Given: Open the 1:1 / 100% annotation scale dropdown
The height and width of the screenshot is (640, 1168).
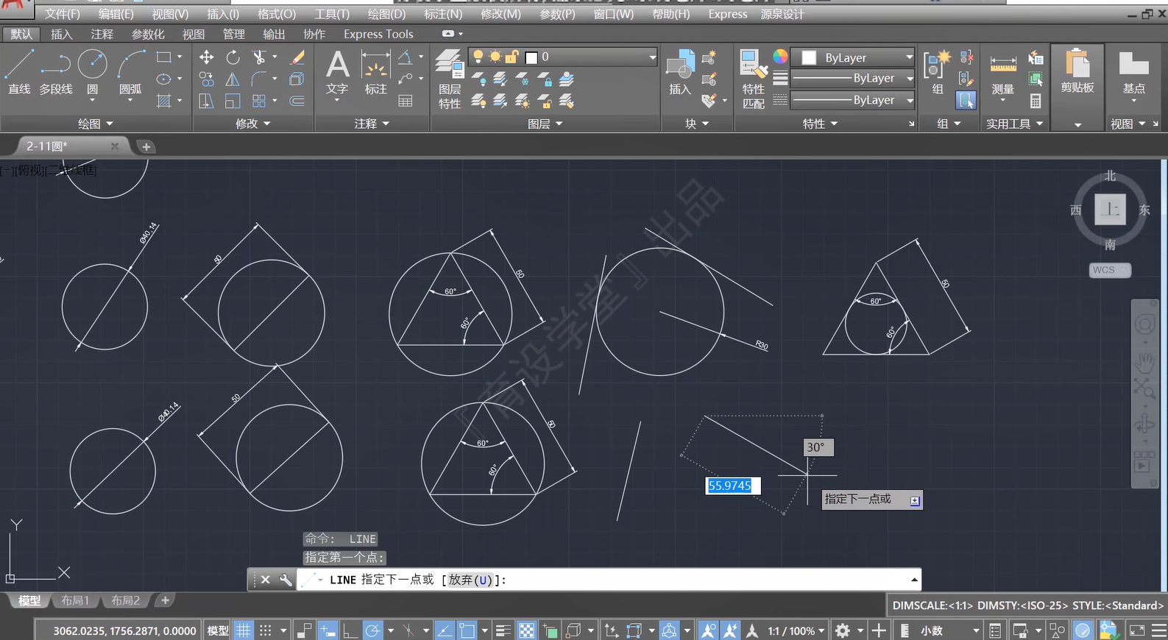Looking at the screenshot, I should [x=796, y=630].
